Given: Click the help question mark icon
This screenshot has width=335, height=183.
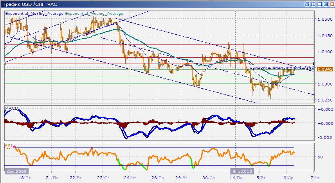Looking at the screenshot, I should tap(308, 4).
